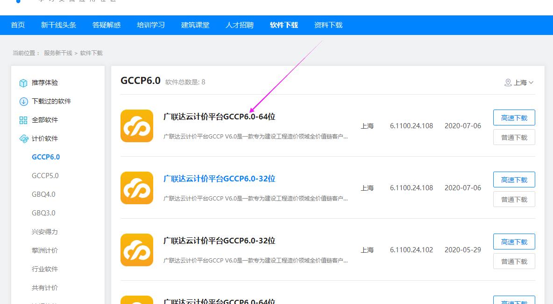
Task: Click the description under the first GCCP6.0-64位 entry
Action: coord(255,136)
